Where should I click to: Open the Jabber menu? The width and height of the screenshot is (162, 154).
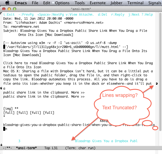pyautogui.click(x=116, y=3)
